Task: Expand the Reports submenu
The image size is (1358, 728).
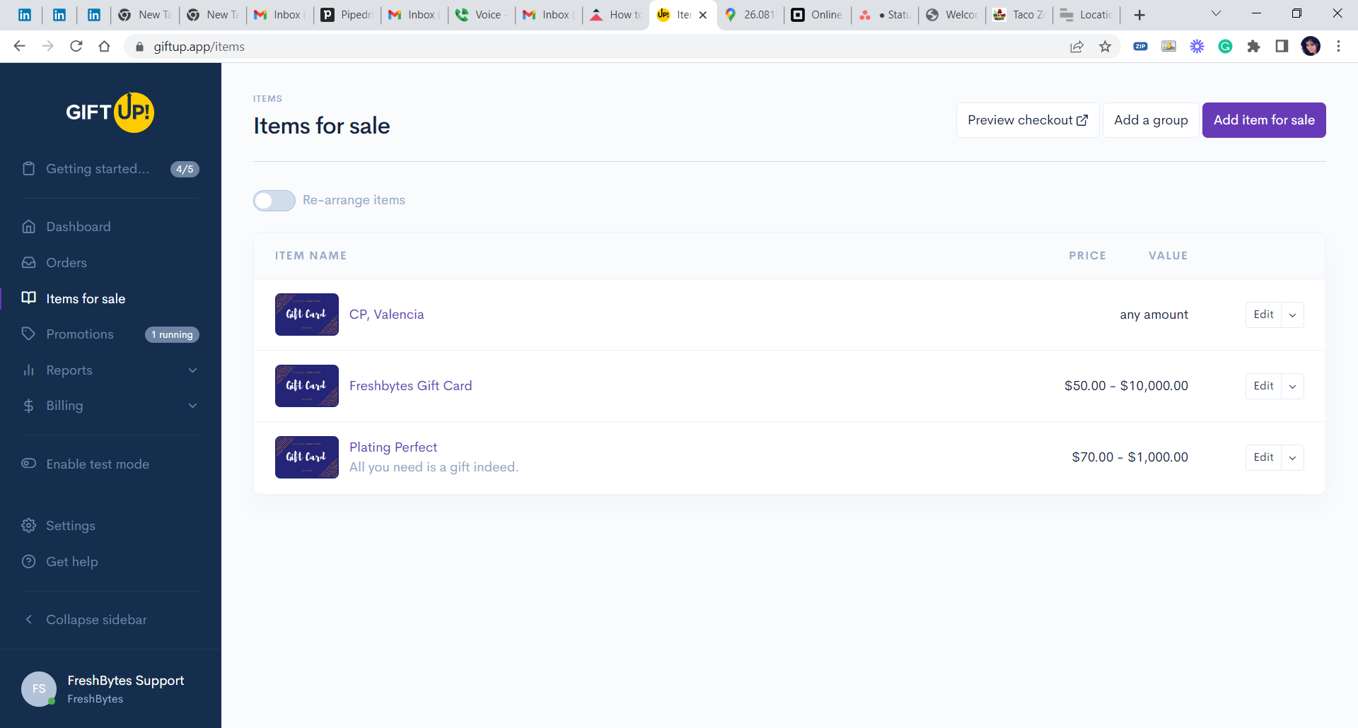Action: [x=192, y=370]
